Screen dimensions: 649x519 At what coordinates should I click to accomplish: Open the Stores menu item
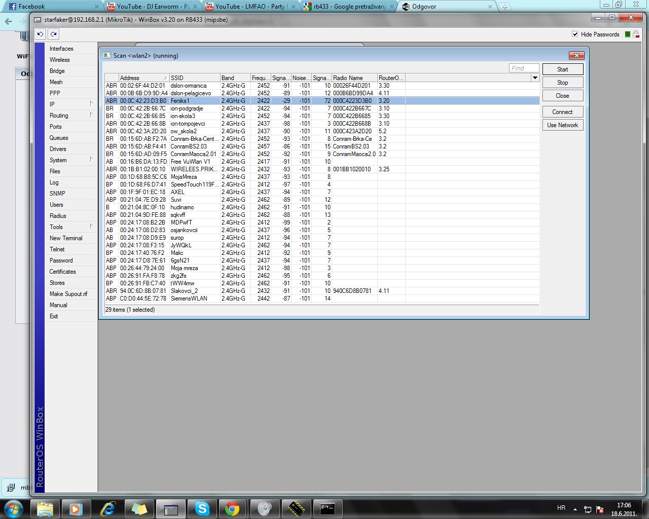57,283
